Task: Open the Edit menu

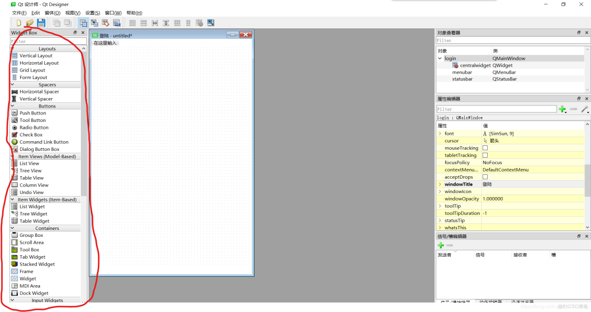Action: pyautogui.click(x=36, y=13)
